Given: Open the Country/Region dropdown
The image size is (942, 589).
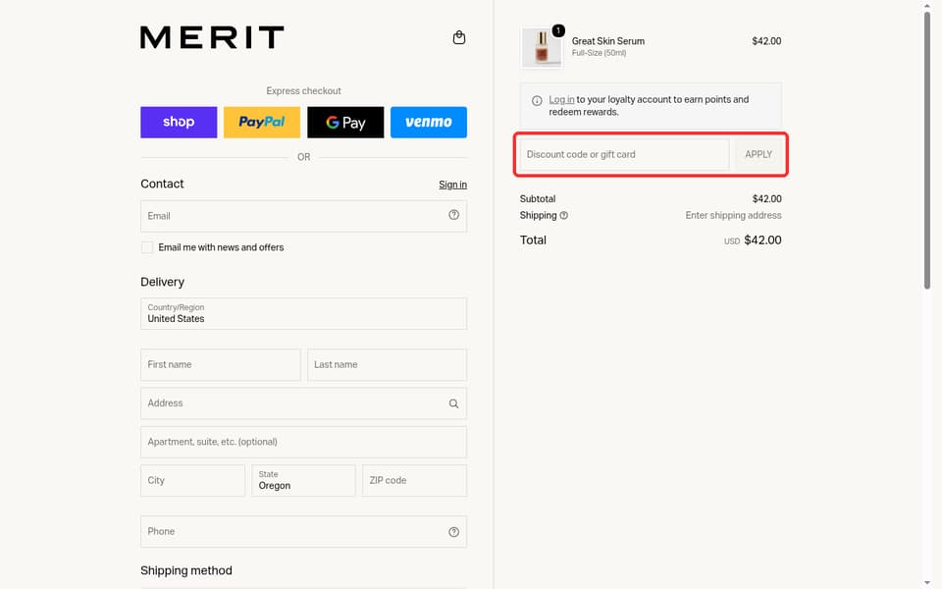Looking at the screenshot, I should click(303, 314).
